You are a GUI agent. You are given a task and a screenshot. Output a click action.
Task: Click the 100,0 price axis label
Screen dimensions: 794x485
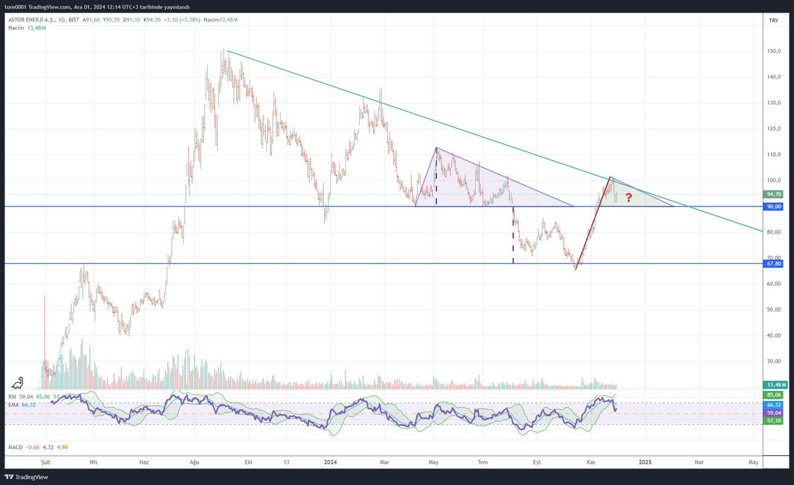pos(775,180)
